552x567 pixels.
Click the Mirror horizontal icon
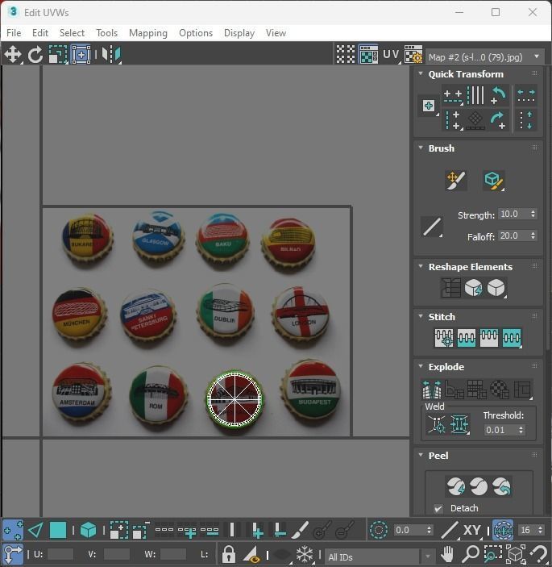(111, 55)
